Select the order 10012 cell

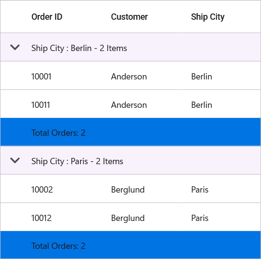[41, 218]
